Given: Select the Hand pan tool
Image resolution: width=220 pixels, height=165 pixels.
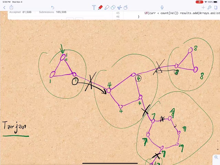Looking at the screenshot, I should [x=125, y=8].
